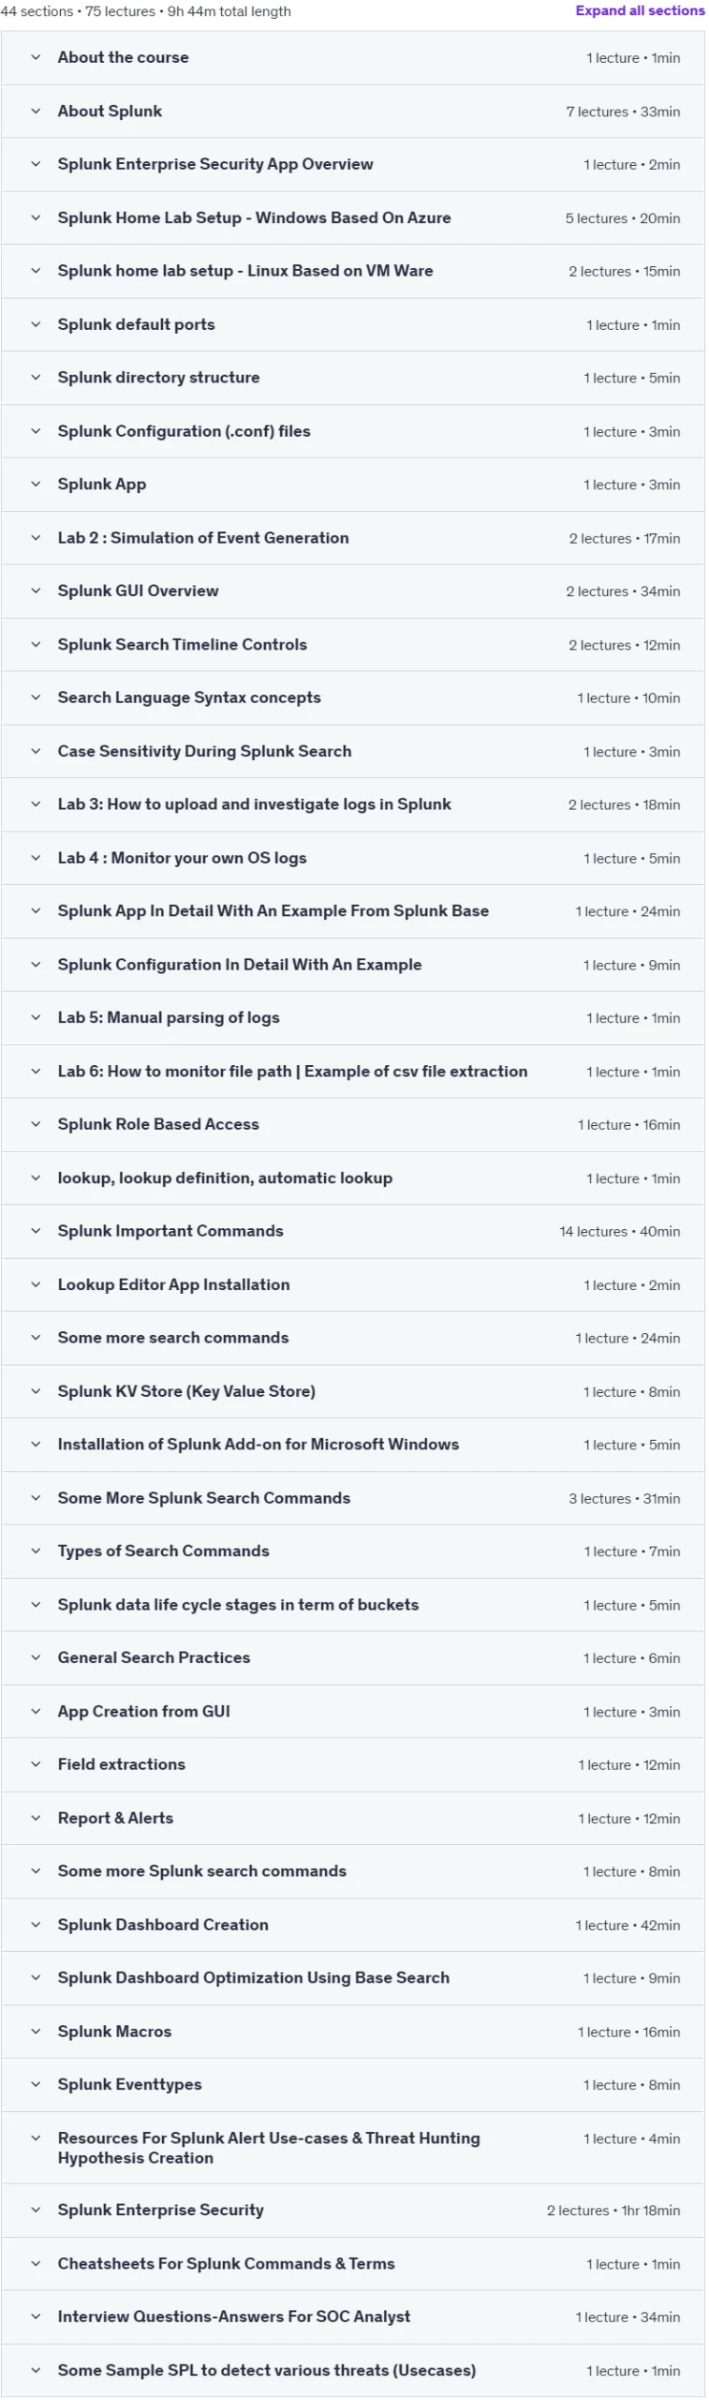Open Splunk GUI Overview section

coord(353,591)
